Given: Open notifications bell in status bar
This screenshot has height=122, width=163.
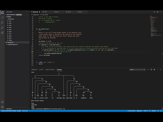Looking at the screenshot, I should 161,111.
